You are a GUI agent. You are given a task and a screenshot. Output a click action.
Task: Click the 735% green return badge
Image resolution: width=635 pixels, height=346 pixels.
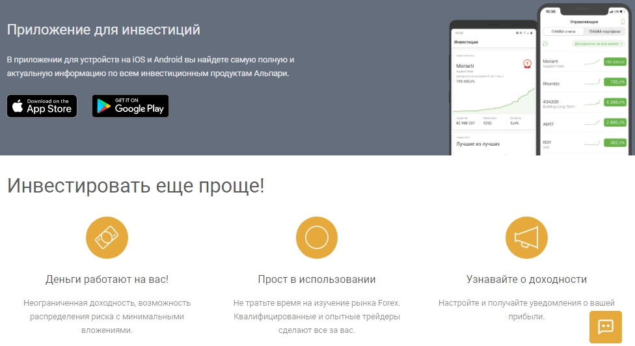click(615, 82)
